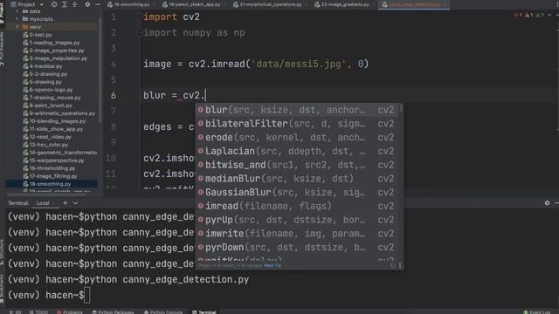Screen dimensions: 559x314
Task: Open the Event Log
Action: pyautogui.click(x=538, y=312)
